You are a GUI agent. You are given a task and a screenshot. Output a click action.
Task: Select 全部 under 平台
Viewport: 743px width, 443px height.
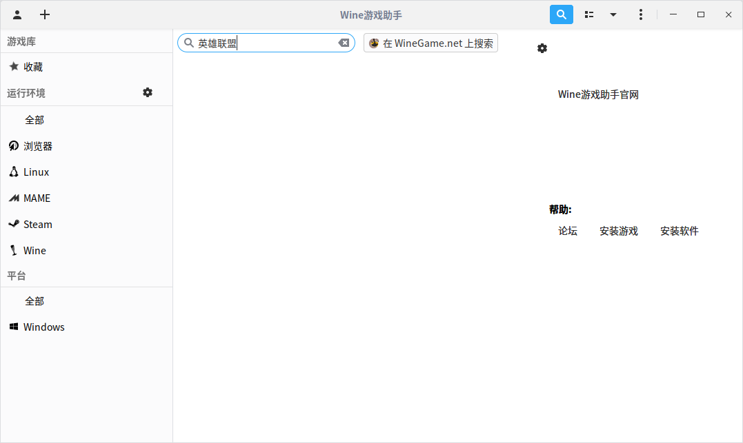[x=86, y=301]
